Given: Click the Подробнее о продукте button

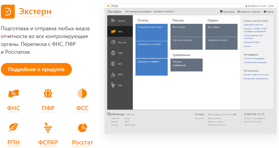Looking at the screenshot, I should point(36,69).
